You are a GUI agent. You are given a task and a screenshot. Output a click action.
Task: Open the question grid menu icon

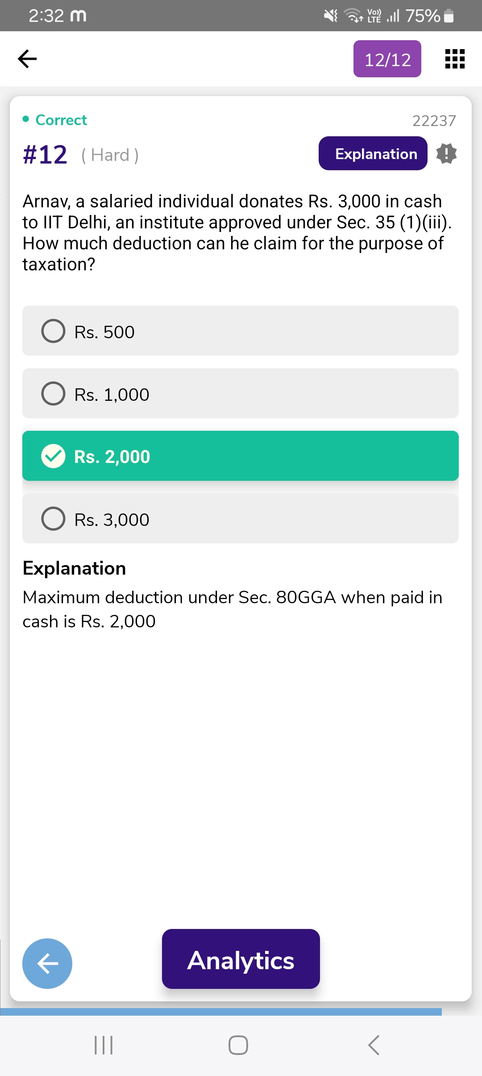click(x=455, y=59)
